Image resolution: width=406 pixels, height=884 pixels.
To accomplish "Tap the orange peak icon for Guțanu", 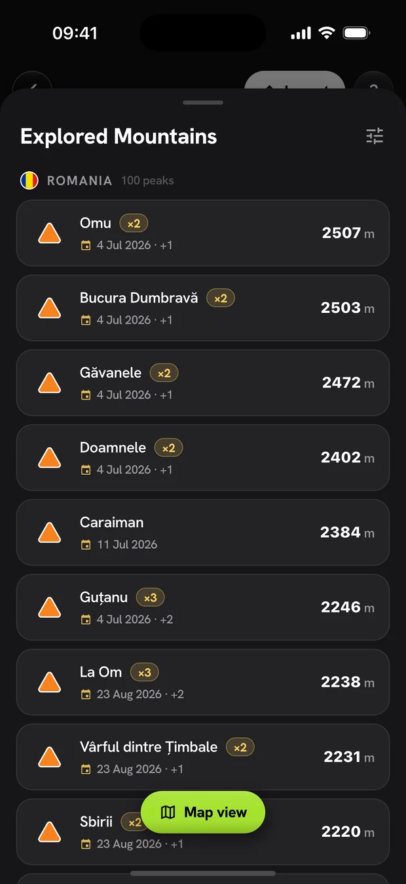I will click(50, 607).
